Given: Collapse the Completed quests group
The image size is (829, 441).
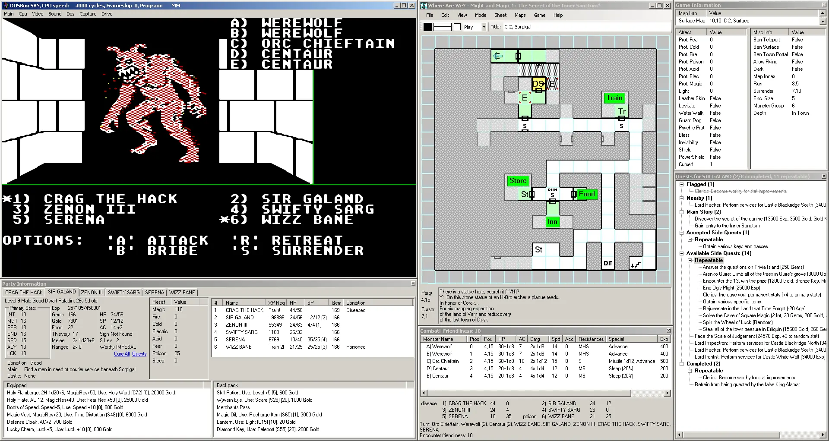Looking at the screenshot, I should [682, 364].
